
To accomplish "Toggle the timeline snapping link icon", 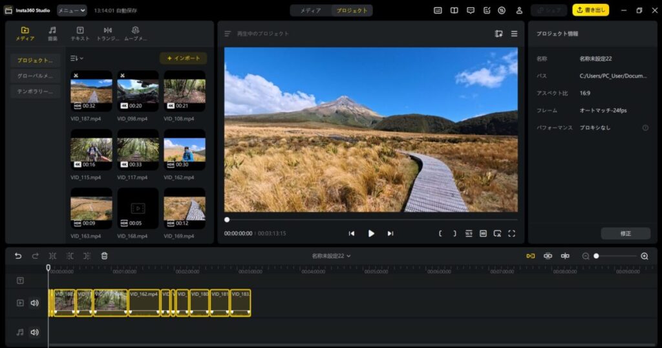I will [530, 256].
